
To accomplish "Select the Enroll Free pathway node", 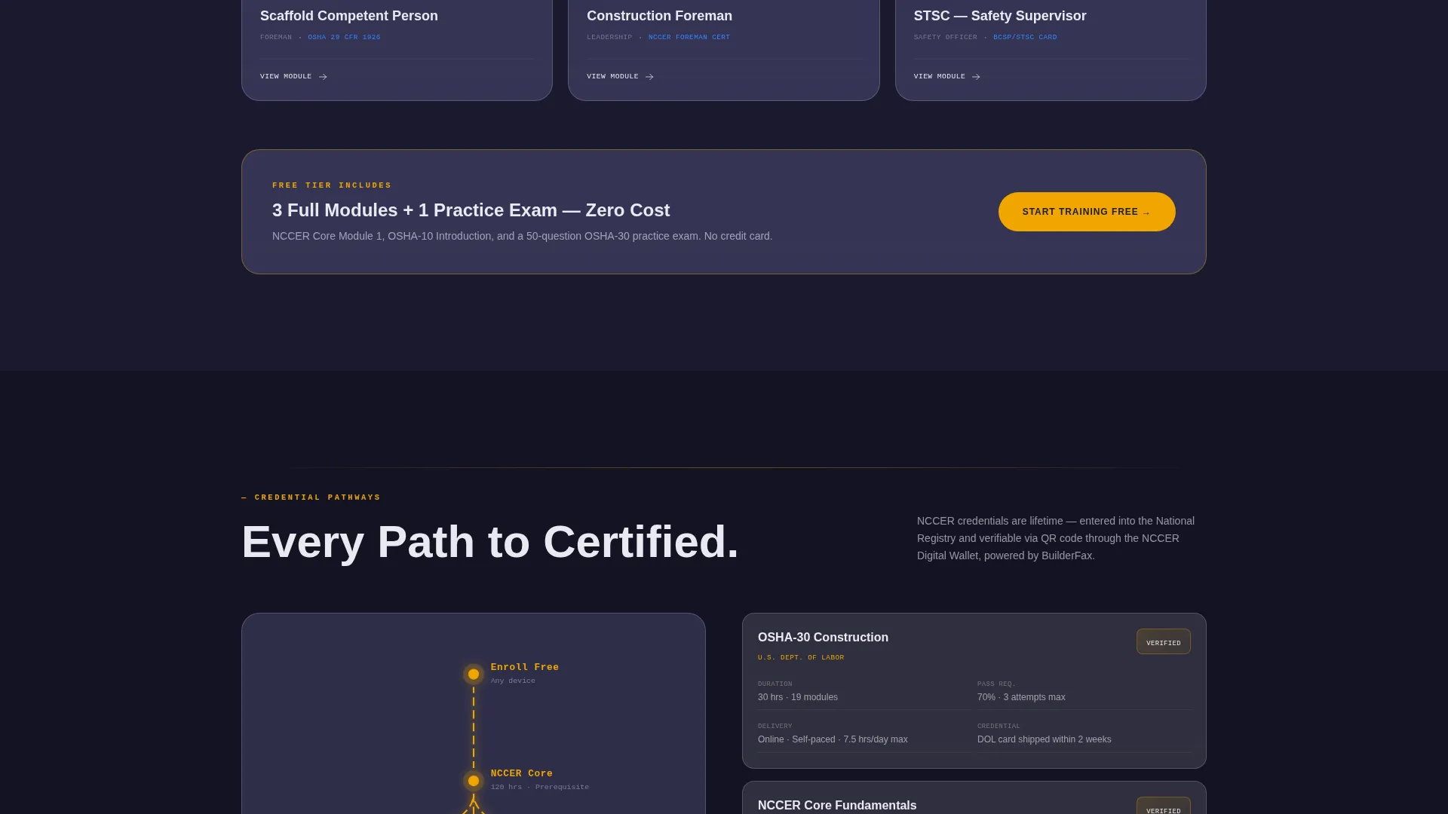I will [x=474, y=675].
